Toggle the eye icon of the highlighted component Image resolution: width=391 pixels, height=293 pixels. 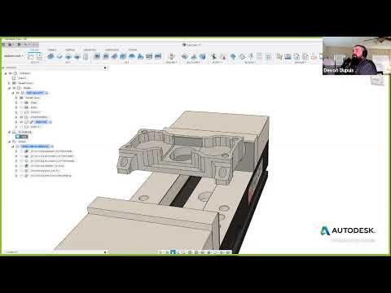(18, 93)
